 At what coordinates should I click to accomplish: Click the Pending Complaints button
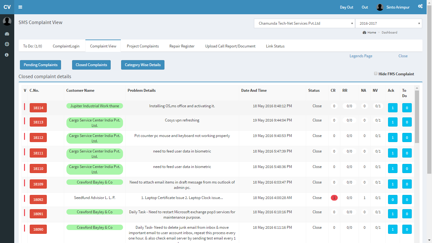tap(40, 65)
